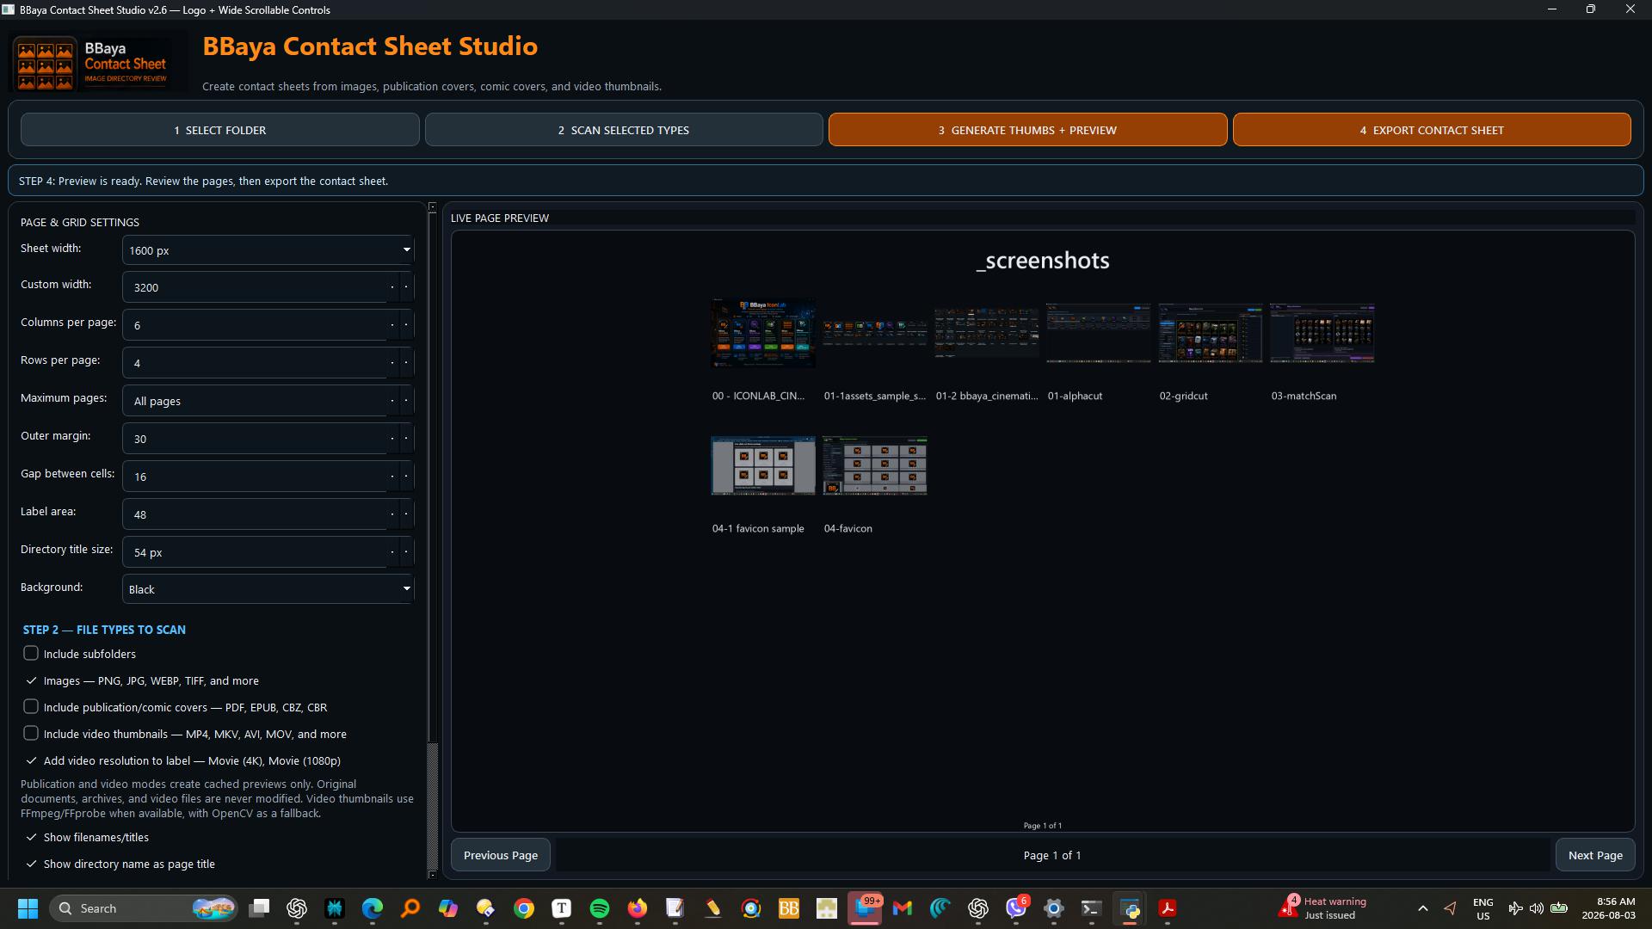Click the 04-1 favicon sample thumbnail
This screenshot has height=929, width=1652.
(x=763, y=465)
